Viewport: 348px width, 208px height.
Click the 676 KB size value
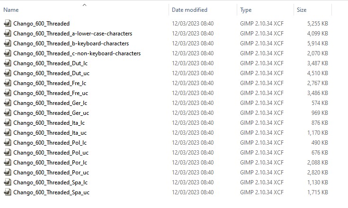(x=320, y=153)
